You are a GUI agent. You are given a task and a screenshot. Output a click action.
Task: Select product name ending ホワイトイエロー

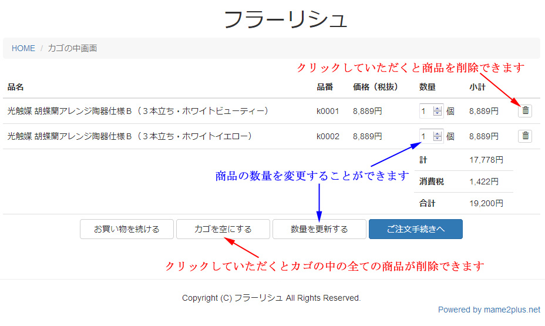[130, 136]
